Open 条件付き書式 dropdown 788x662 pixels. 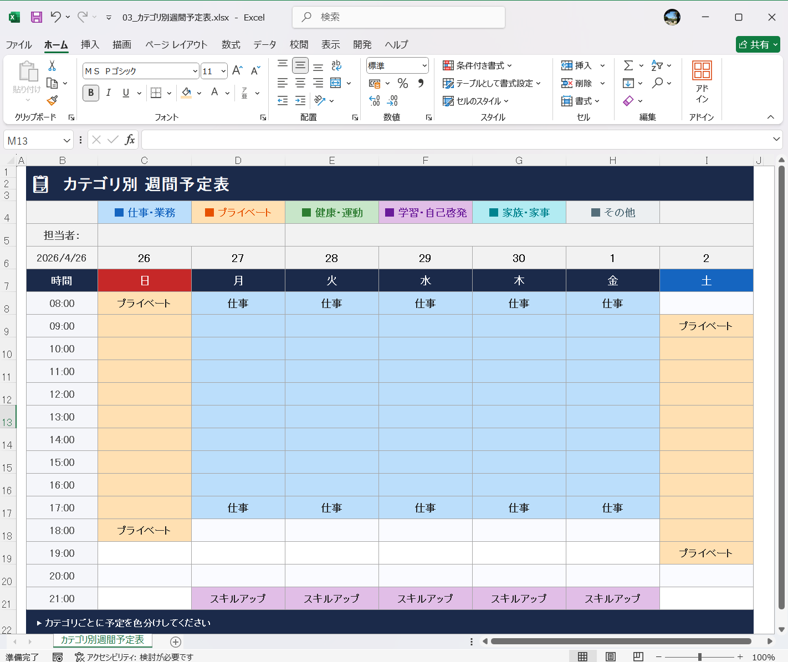[x=477, y=65]
